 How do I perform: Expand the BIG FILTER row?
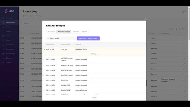click(44, 70)
